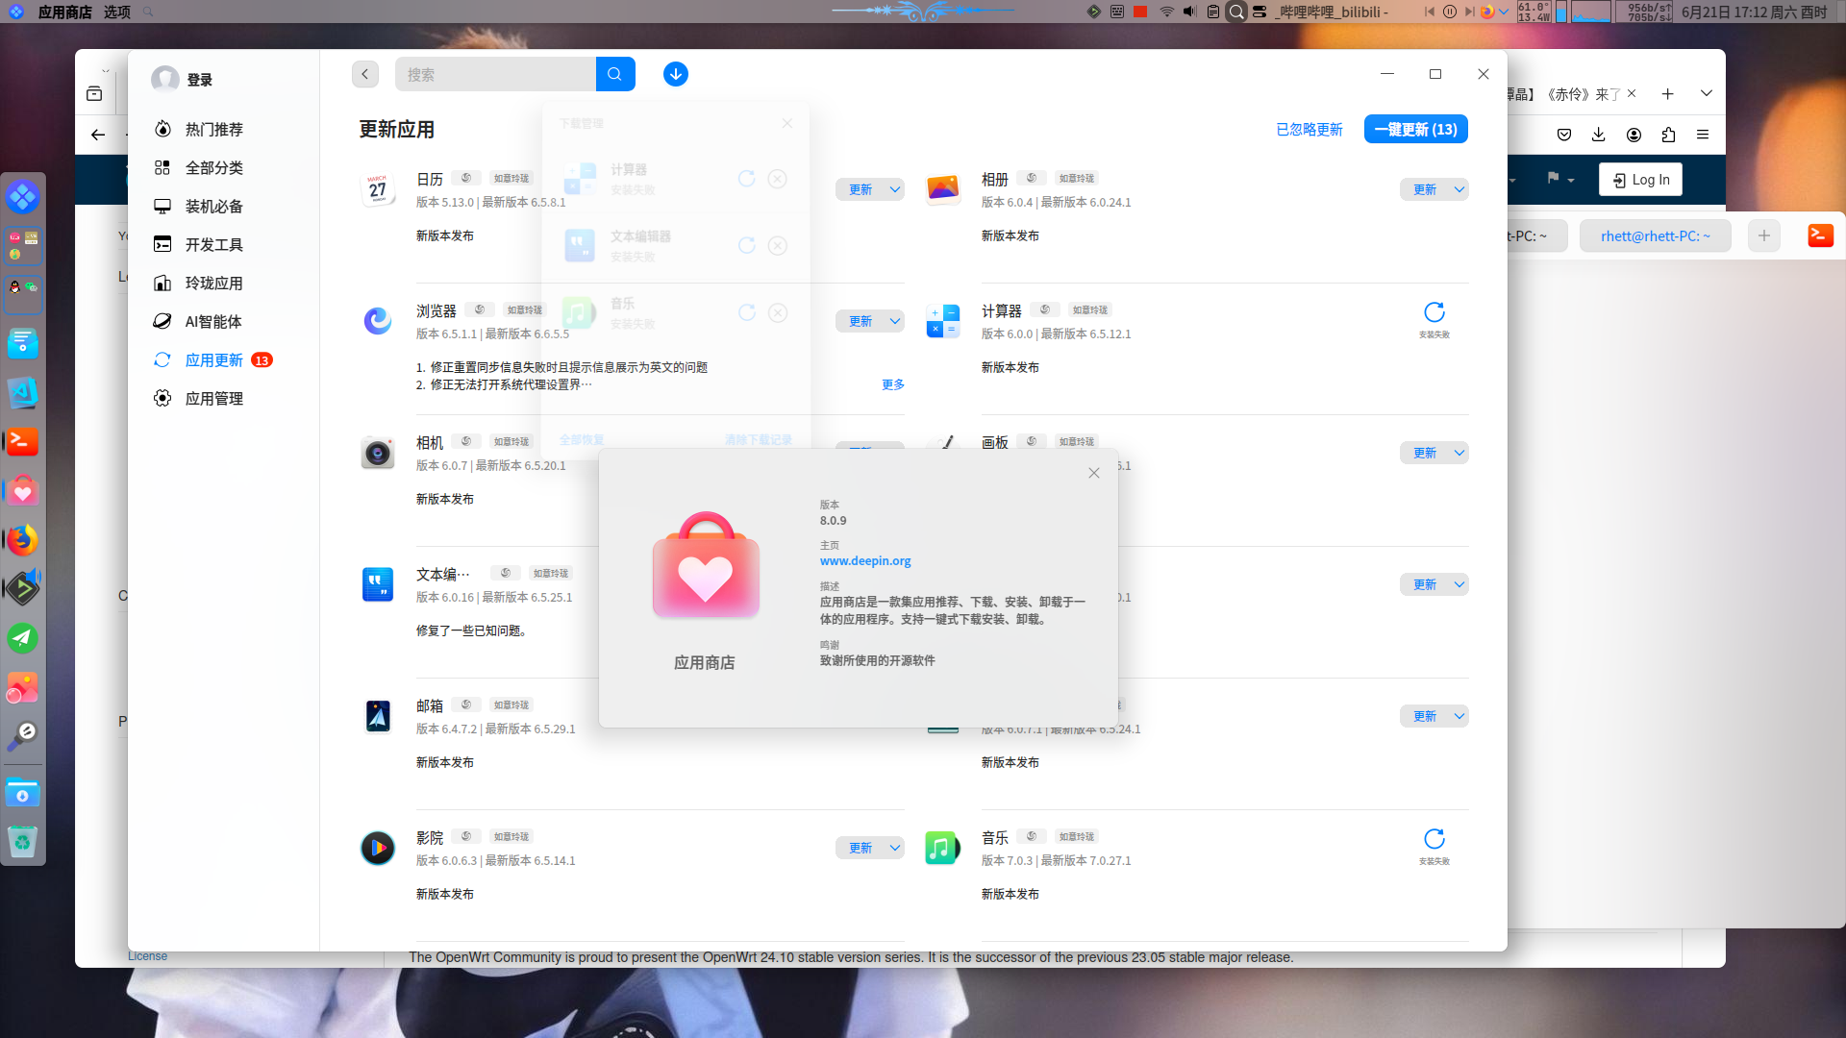
Task: Click 一键更新 (13) button
Action: click(1415, 130)
